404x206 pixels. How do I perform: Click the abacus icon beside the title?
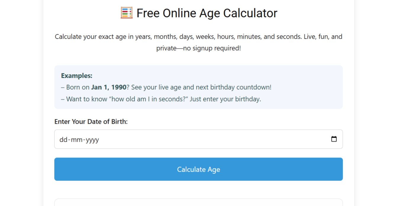click(126, 13)
